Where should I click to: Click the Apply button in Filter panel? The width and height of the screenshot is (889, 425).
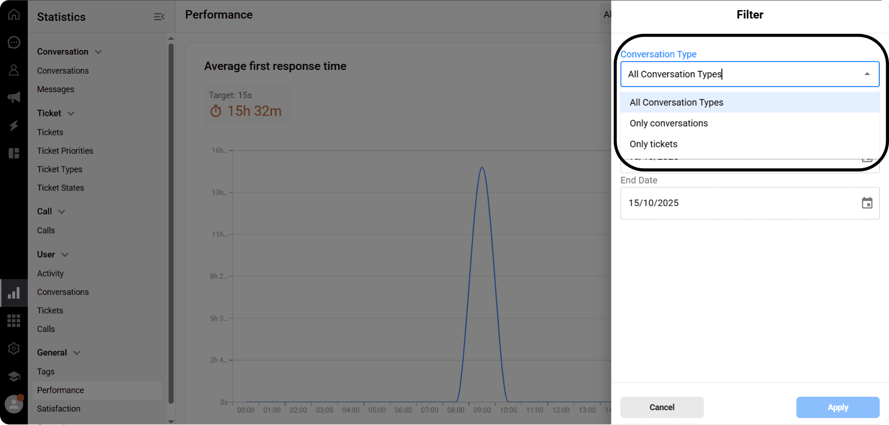[x=838, y=407]
